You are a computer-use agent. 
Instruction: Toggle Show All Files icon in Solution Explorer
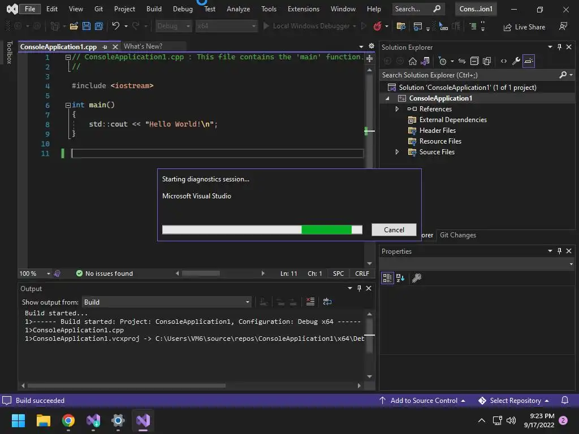487,61
